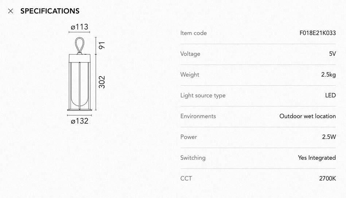Click the SPECIFICATIONS heading

click(x=50, y=11)
